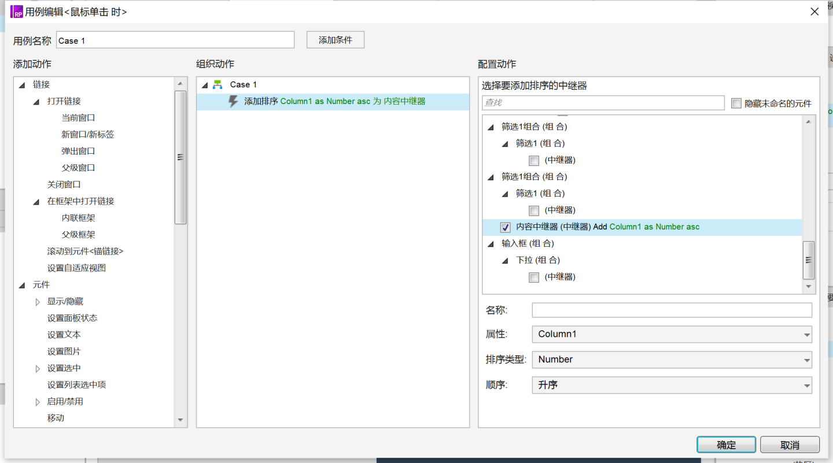Select the 新窗口/新标签 action
The height and width of the screenshot is (463, 833).
(88, 135)
